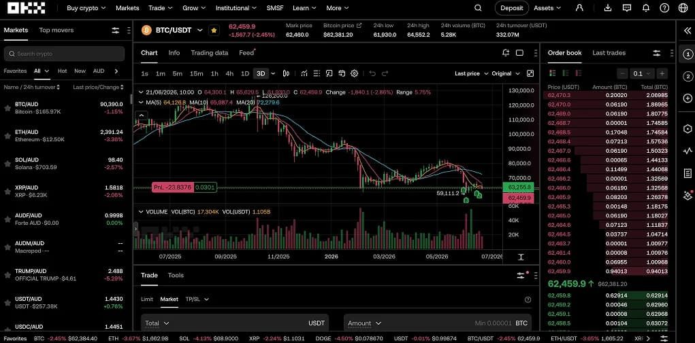Collapse right sidebar with double chevron
The height and width of the screenshot is (343, 695).
tap(688, 30)
